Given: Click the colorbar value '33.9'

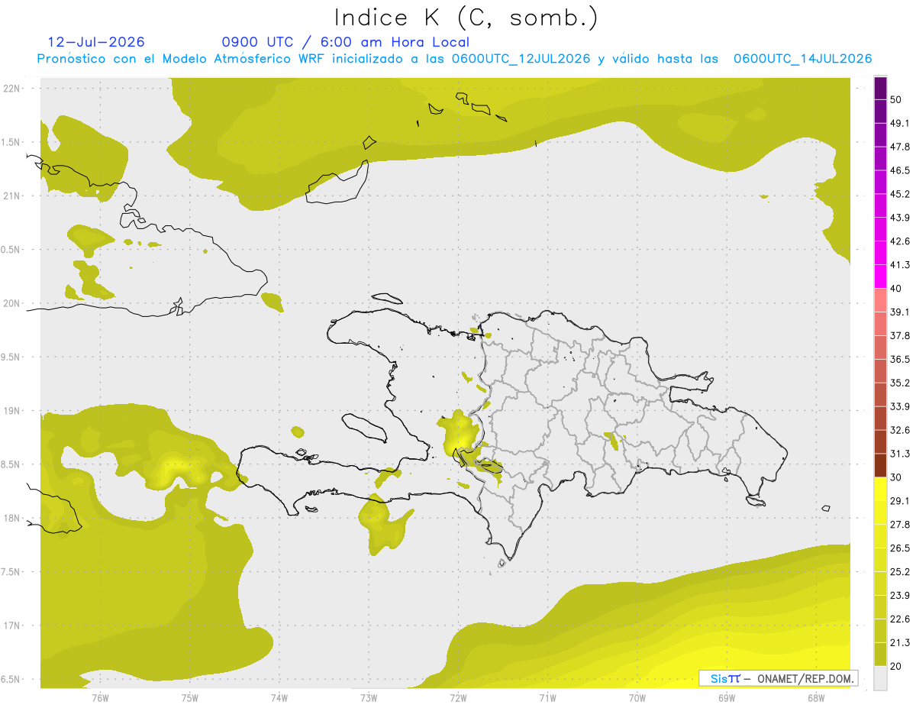Looking at the screenshot, I should tap(900, 406).
